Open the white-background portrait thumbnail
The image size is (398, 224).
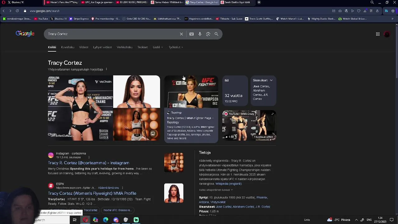tap(137, 91)
